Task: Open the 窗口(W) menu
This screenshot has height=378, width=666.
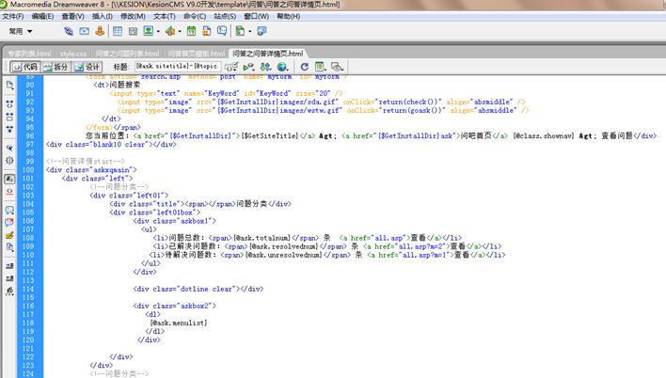Action: [x=256, y=16]
